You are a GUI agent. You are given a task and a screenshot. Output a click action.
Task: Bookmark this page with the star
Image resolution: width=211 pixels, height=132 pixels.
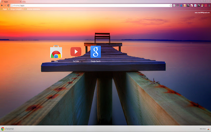click(x=170, y=5)
